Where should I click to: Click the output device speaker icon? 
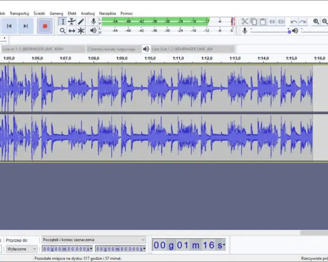click(146, 49)
